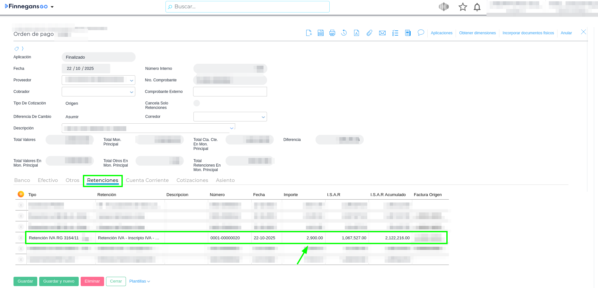Viewport: 598px width, 288px height.
Task: Open the Asiento tab
Action: [x=225, y=180]
